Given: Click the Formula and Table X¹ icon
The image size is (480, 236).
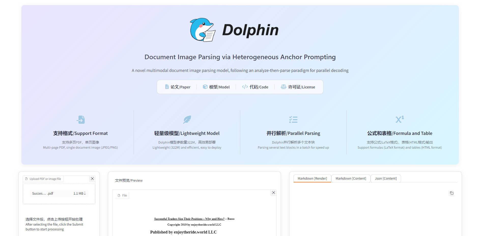Looking at the screenshot, I should (399, 119).
